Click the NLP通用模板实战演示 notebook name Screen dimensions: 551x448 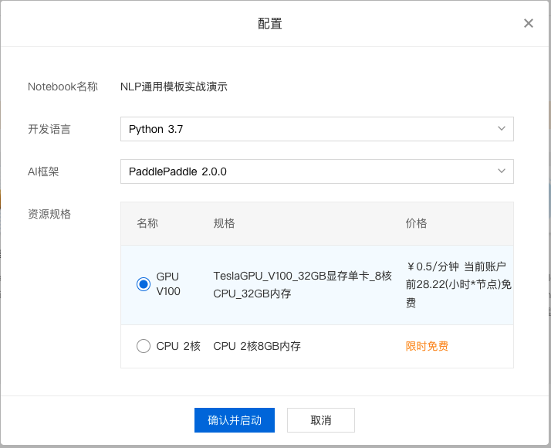(x=174, y=87)
